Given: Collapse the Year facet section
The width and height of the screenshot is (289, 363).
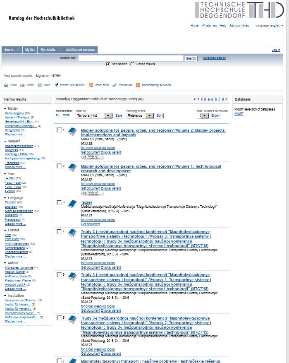Looking at the screenshot, I should point(5,174).
